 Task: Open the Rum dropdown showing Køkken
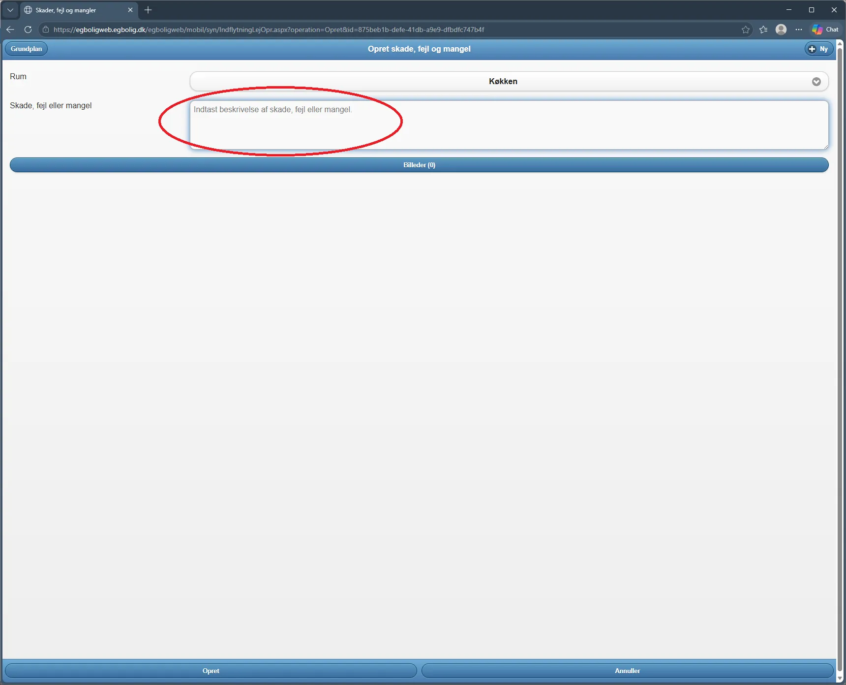(509, 82)
